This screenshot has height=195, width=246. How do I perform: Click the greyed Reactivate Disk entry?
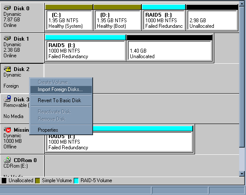tap(61, 112)
